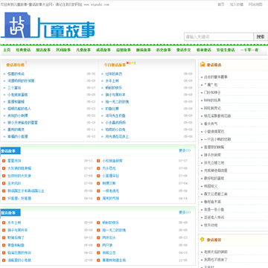Viewport: 268px width, 268px height.
Task: Open 圣诞老人传说 in the sidebar
Action: (x=214, y=217)
